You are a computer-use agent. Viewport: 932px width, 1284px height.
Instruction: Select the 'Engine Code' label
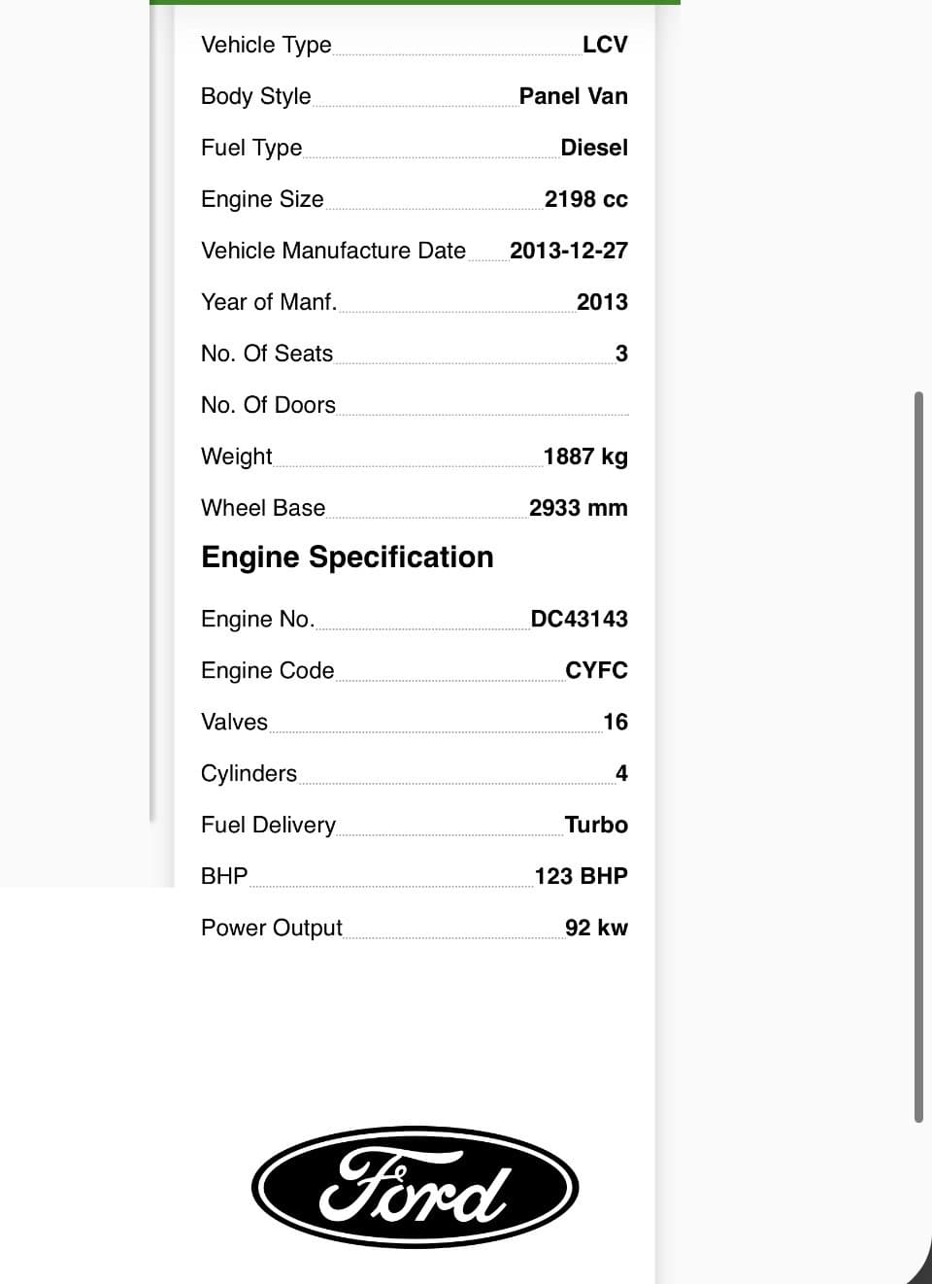click(x=267, y=670)
